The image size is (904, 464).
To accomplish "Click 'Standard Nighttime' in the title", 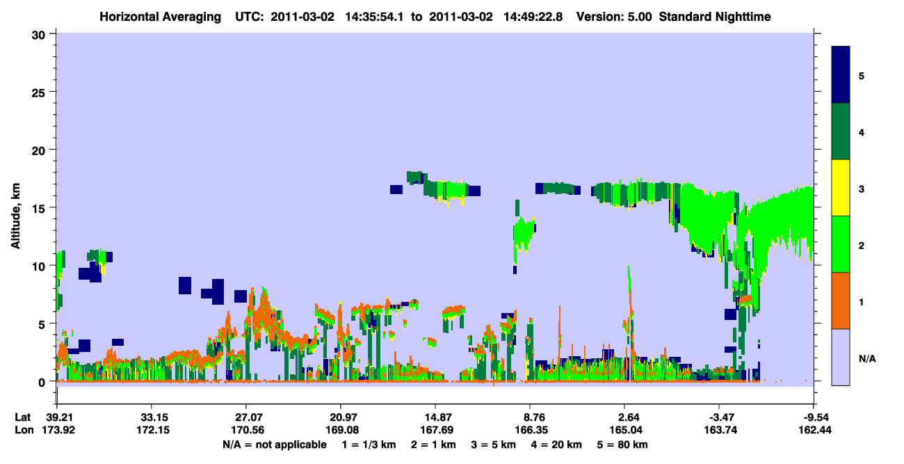I will pyautogui.click(x=715, y=16).
